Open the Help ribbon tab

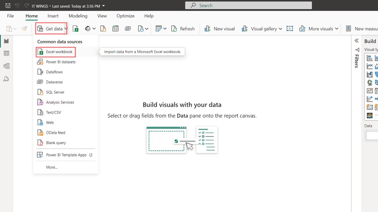click(x=149, y=16)
